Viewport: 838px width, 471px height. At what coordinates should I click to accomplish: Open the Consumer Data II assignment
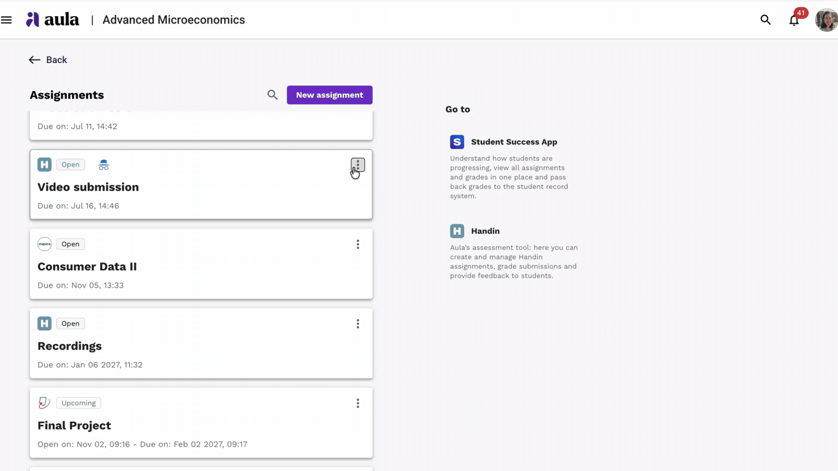(x=87, y=266)
